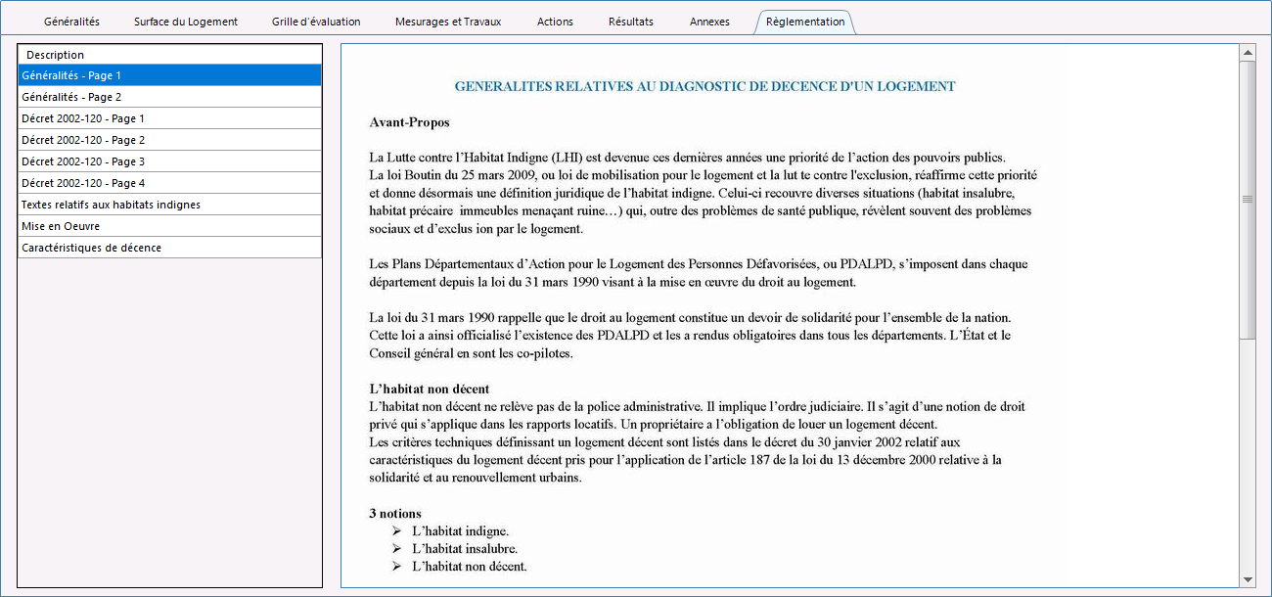1272x597 pixels.
Task: Choose Décret 2002-120 - Page 4
Action: pos(169,183)
